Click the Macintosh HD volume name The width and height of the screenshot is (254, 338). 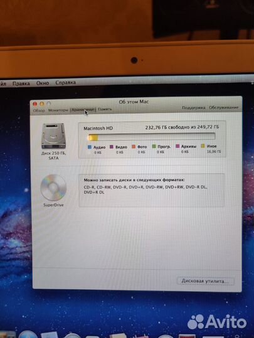pos(98,128)
